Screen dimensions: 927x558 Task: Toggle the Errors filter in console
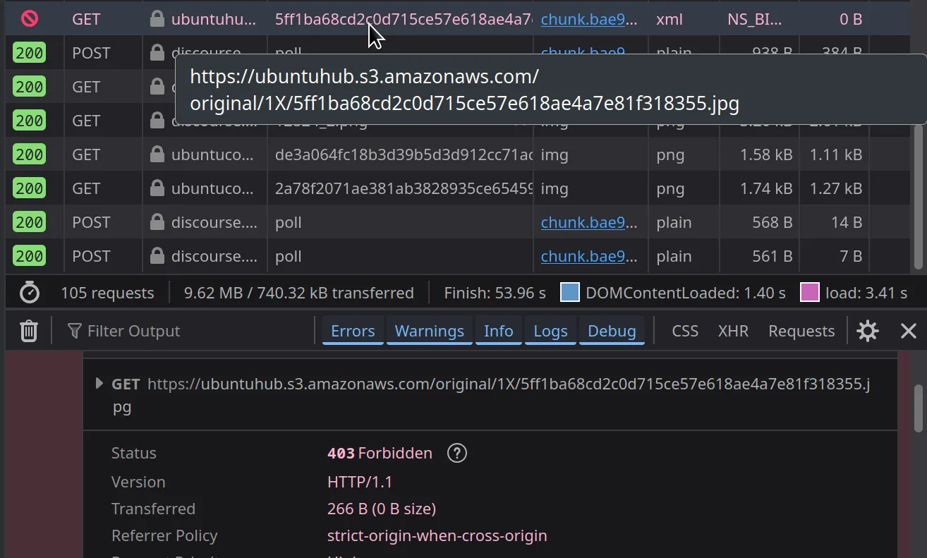tap(353, 331)
